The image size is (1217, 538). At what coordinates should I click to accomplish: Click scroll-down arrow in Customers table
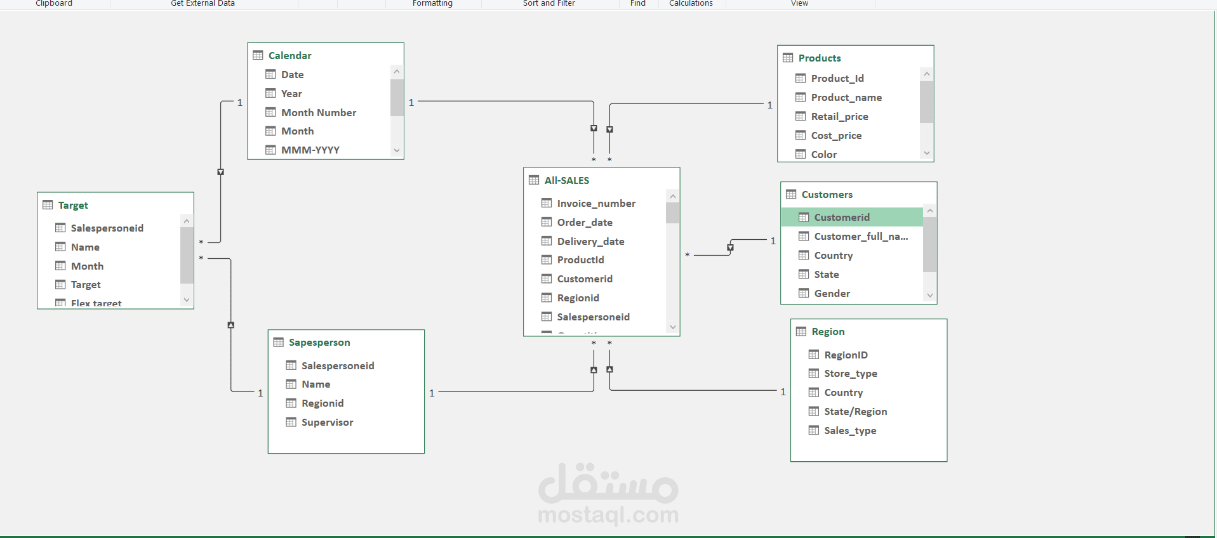[930, 295]
